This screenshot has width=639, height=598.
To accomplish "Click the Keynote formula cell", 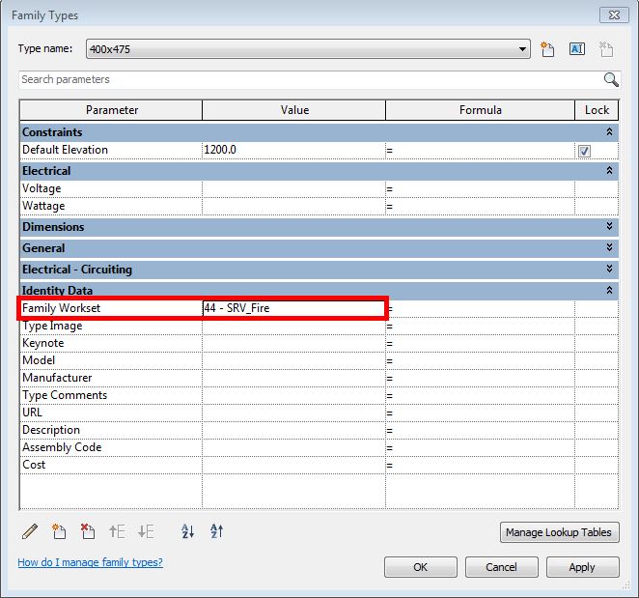I will pos(480,344).
